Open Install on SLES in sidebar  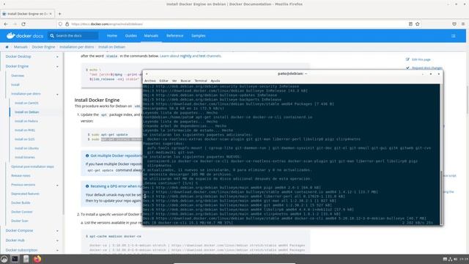tap(24, 139)
